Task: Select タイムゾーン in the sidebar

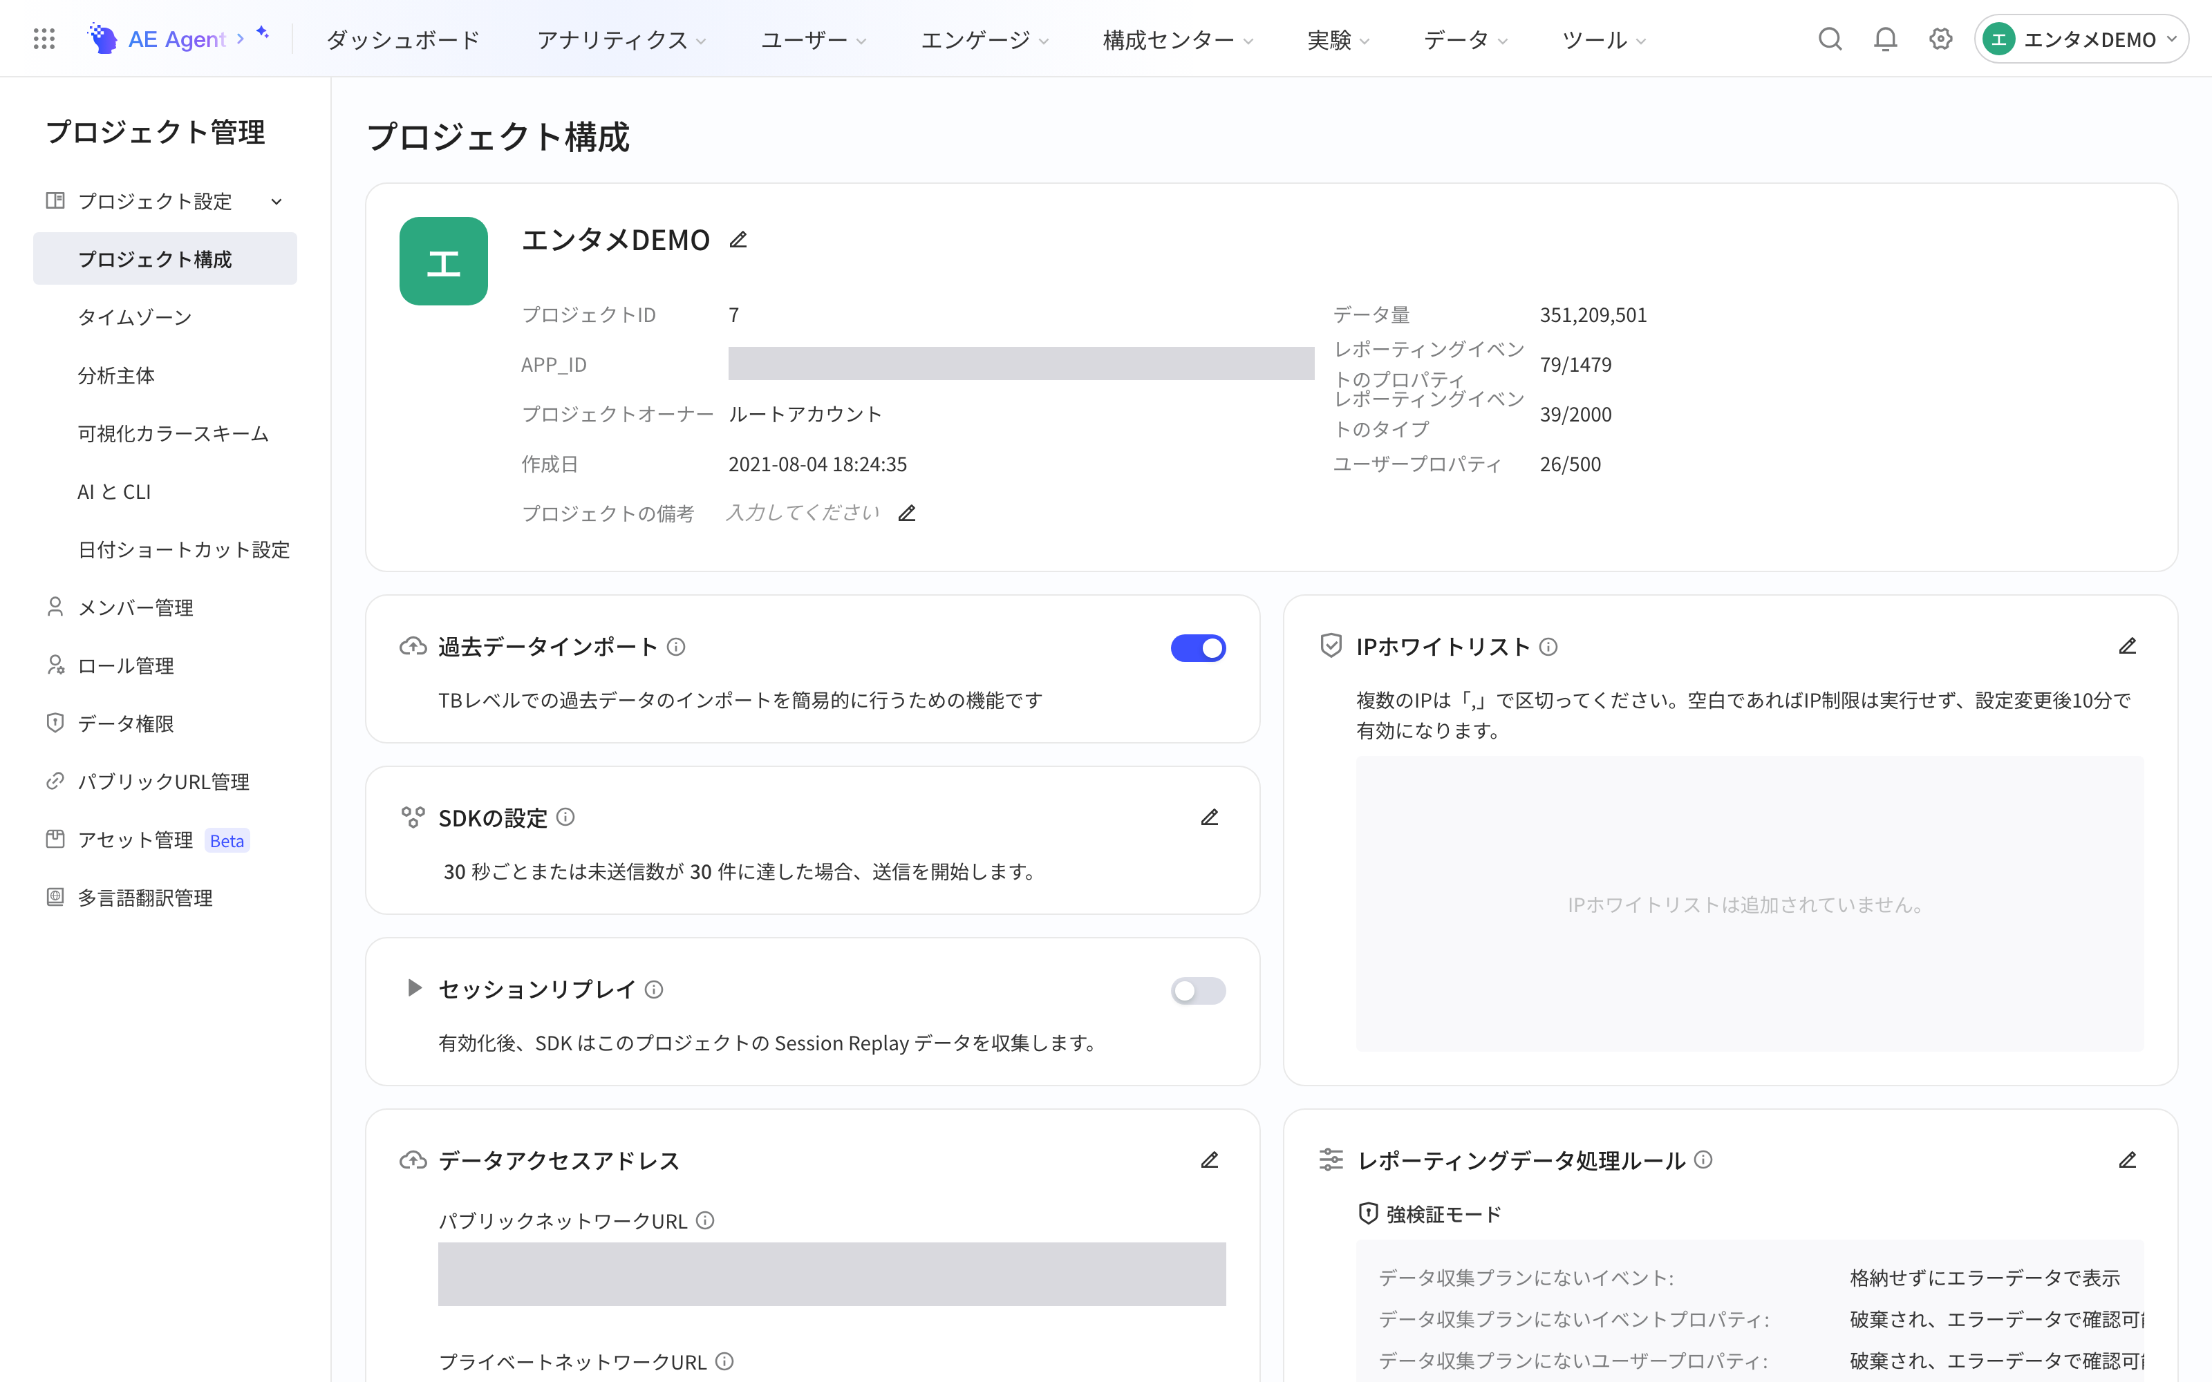Action: [x=165, y=317]
